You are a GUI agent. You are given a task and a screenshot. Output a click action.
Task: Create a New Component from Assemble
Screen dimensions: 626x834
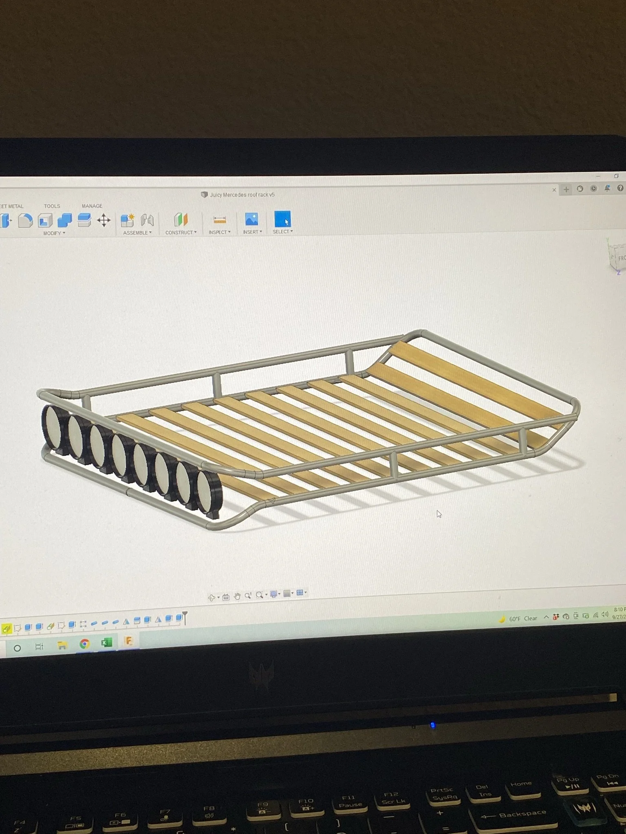128,220
